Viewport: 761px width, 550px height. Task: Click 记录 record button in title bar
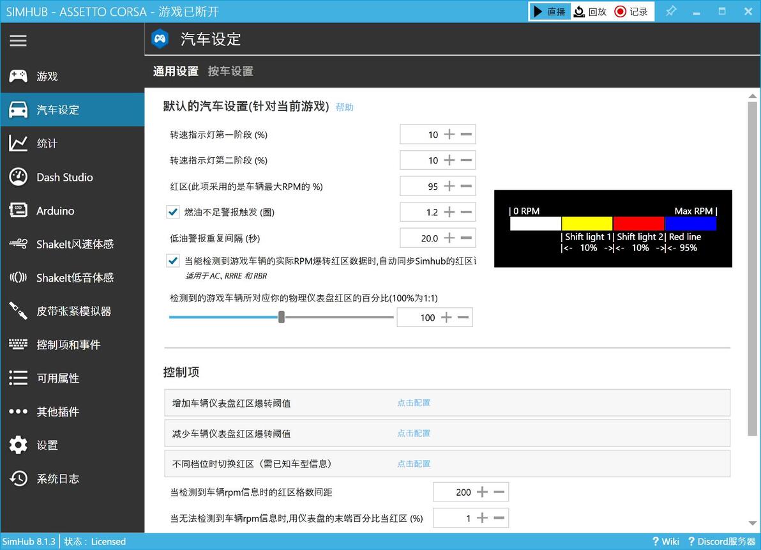631,11
